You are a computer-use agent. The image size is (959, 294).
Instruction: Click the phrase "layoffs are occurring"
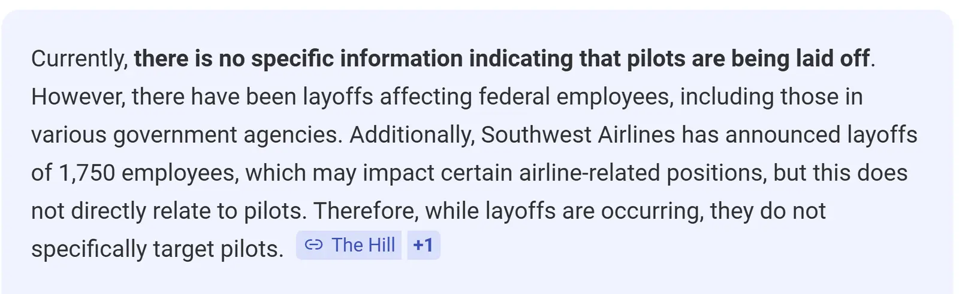pyautogui.click(x=593, y=210)
